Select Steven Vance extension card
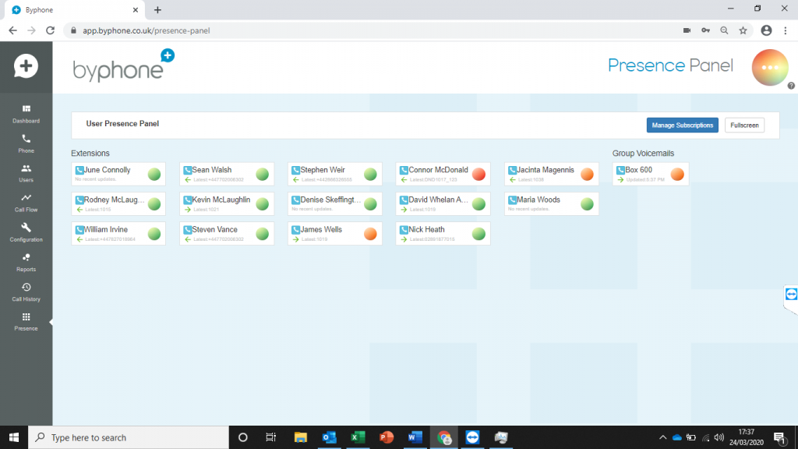The image size is (798, 449). coord(227,234)
